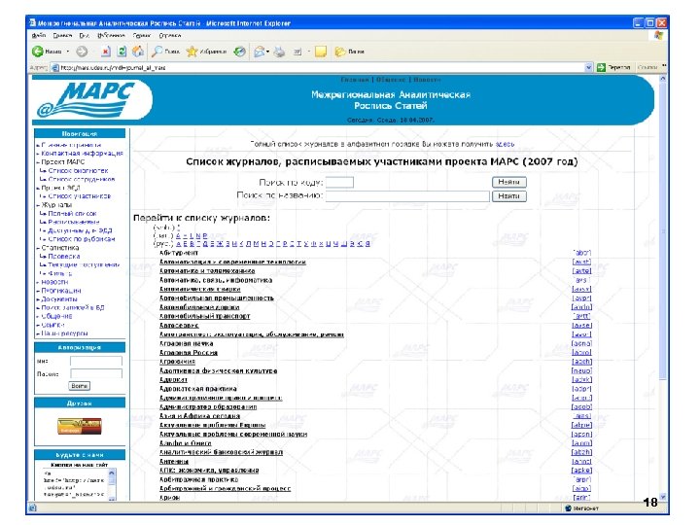Viewport: 700px width, 525px height.
Task: Open the Mail button dropdown arrow
Action: click(x=267, y=52)
